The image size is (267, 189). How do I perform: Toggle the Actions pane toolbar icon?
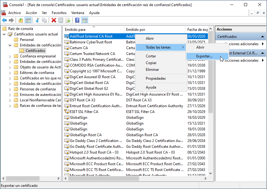(85, 20)
